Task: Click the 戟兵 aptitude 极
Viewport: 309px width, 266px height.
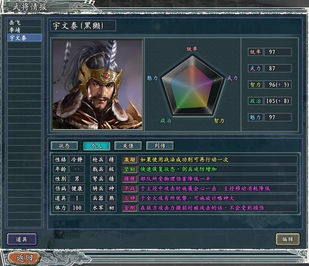Action: tap(112, 169)
